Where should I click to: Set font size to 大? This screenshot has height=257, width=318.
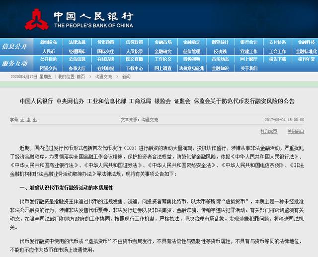coord(22,120)
